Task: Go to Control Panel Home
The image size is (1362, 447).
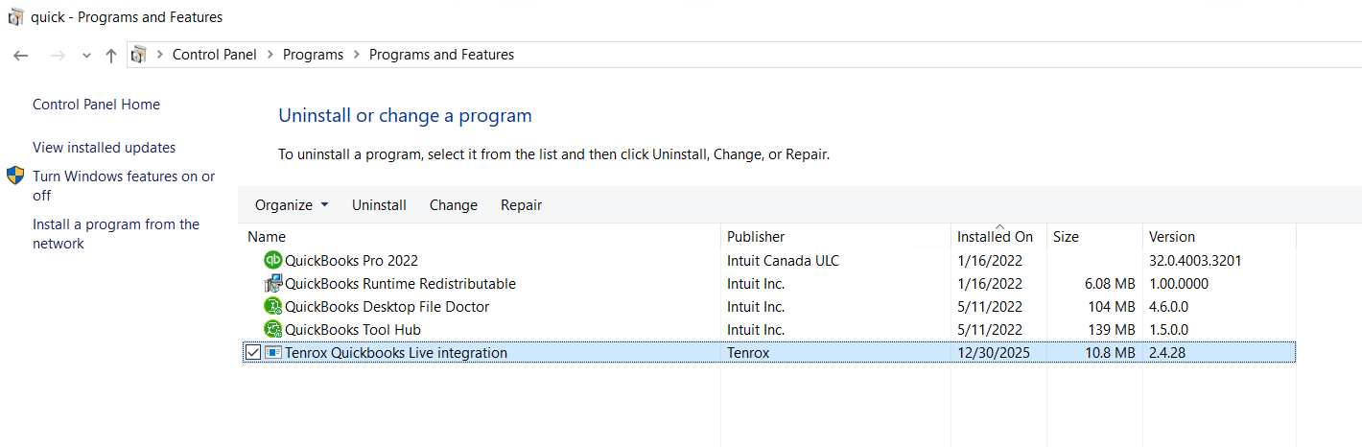Action: tap(96, 105)
